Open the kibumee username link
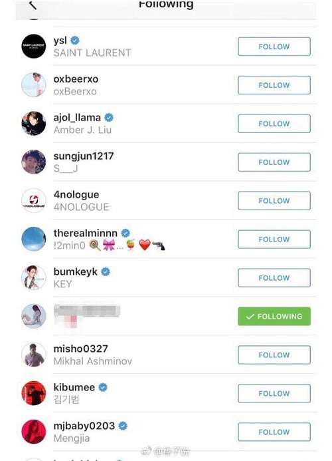The image size is (332, 461). click(74, 387)
